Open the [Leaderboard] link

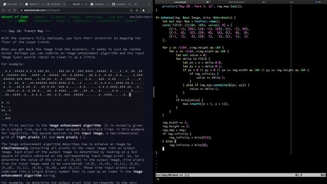(x=108, y=21)
